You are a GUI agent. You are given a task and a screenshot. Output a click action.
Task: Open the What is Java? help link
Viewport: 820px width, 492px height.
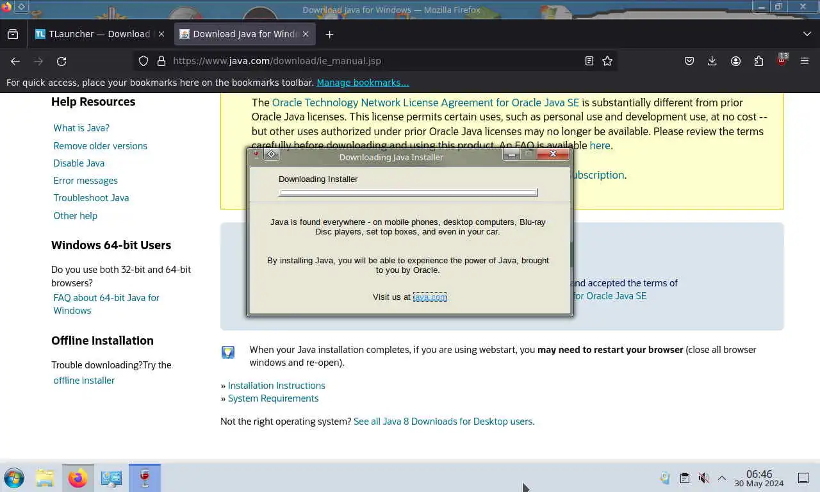(81, 128)
